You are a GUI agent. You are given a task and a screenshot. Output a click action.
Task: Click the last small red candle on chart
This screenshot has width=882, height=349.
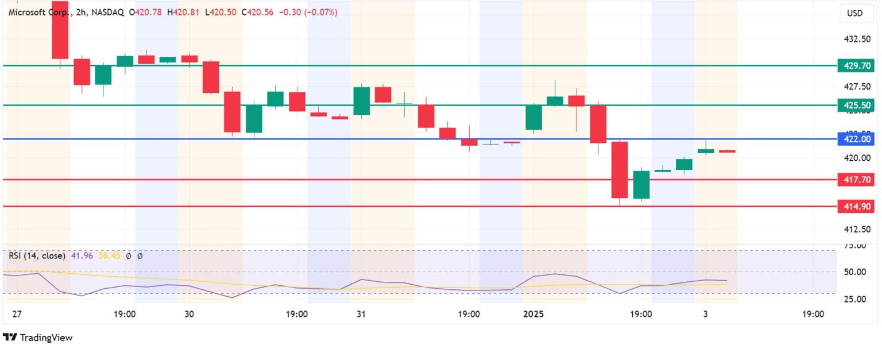tap(727, 151)
